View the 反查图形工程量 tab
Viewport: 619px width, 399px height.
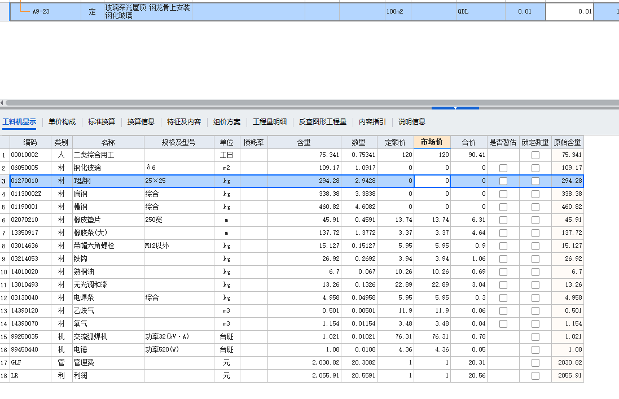pyautogui.click(x=323, y=121)
